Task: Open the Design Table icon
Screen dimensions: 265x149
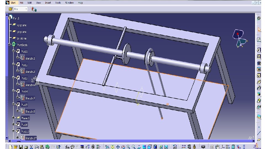Action: pos(82,147)
